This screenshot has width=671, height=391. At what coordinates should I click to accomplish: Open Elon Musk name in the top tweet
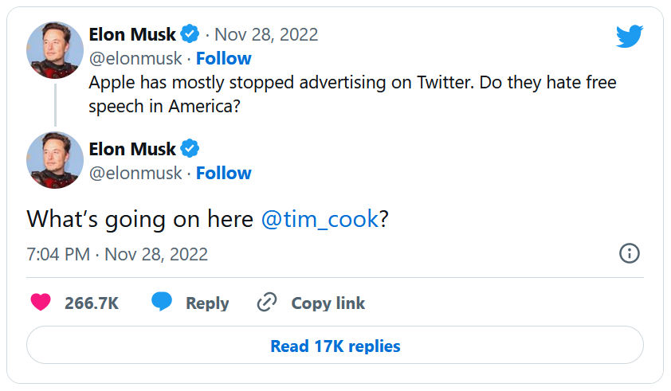click(131, 34)
